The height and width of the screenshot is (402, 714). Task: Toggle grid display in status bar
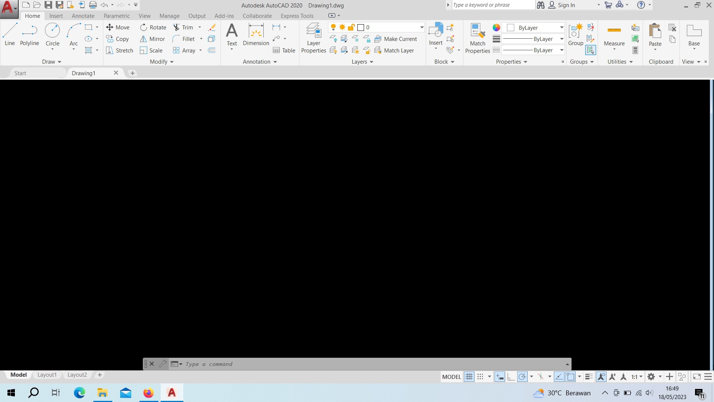469,377
